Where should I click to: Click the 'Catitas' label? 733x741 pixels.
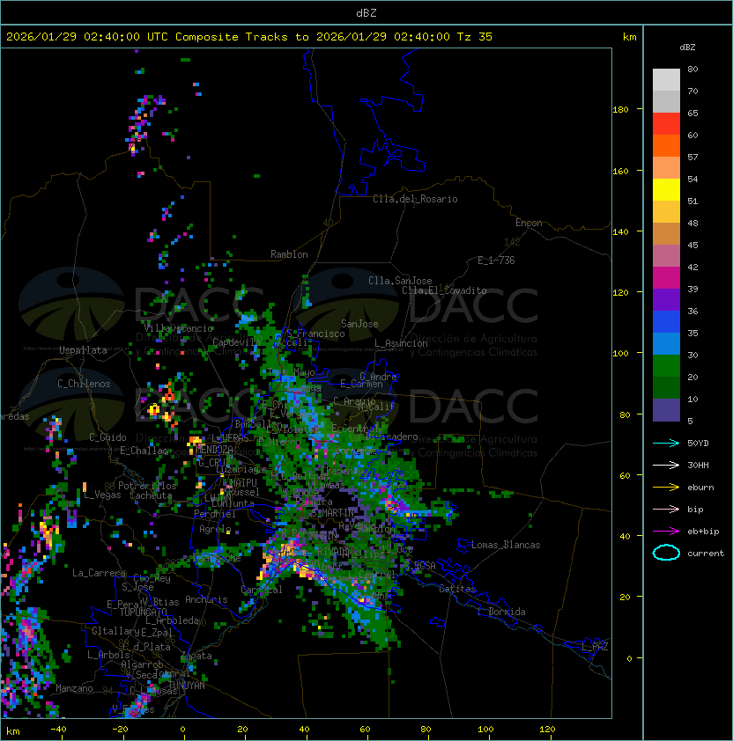(x=457, y=589)
